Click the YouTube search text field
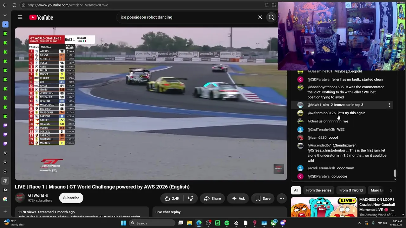Viewport: 406px width, 228px height. point(187,17)
